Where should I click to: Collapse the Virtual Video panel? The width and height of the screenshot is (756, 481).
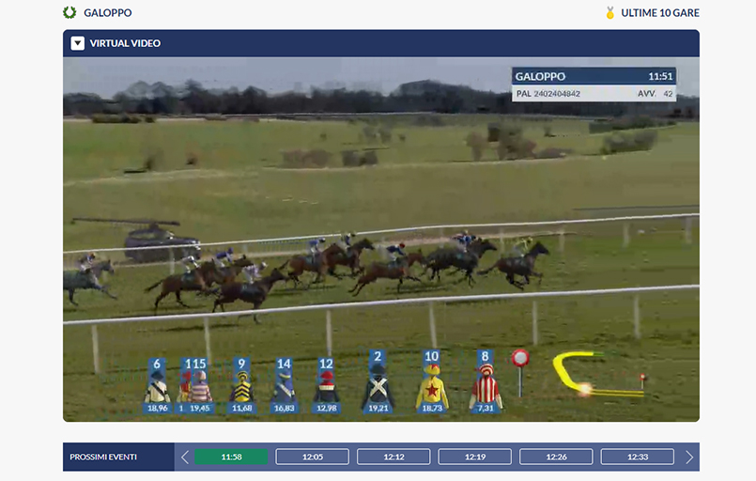pyautogui.click(x=78, y=43)
